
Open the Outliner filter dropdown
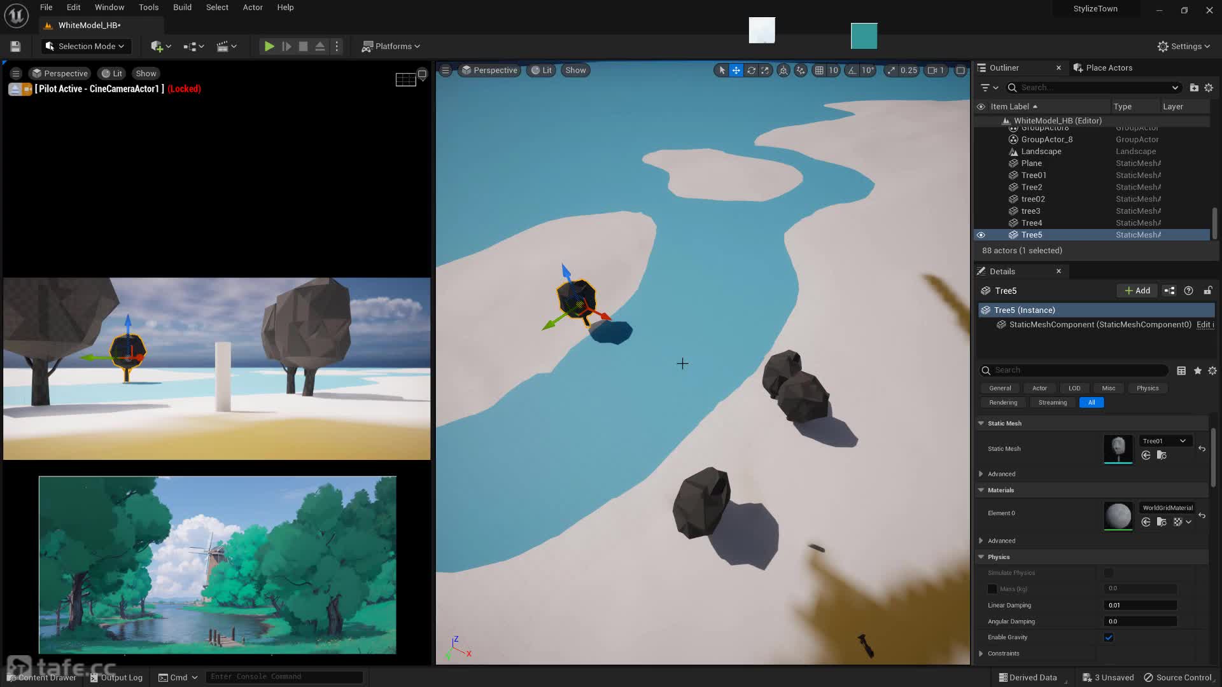[x=989, y=88]
